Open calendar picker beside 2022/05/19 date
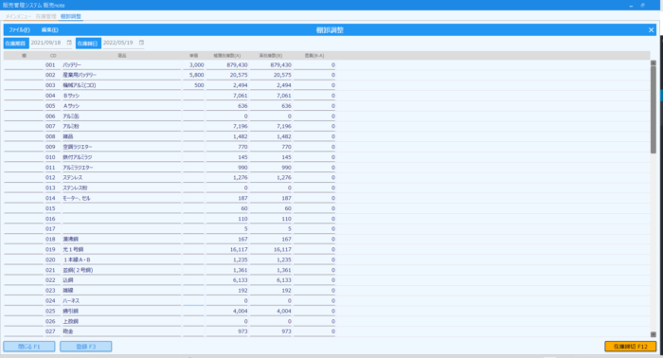 click(142, 43)
